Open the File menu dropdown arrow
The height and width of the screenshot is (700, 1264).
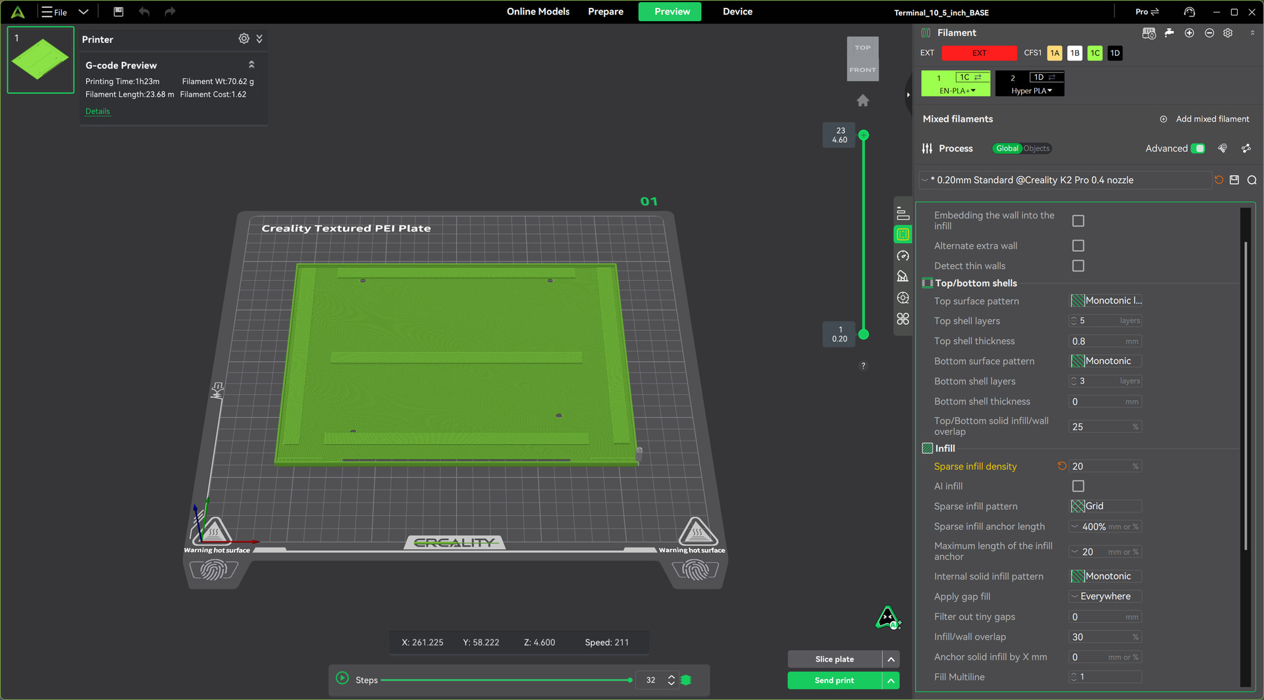coord(83,12)
